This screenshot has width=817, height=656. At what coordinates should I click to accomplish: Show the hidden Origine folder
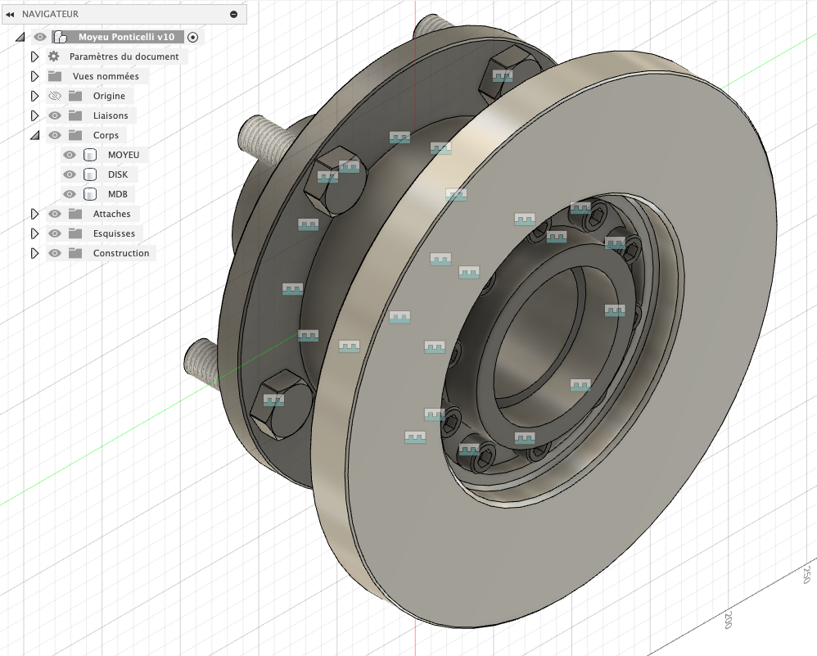[55, 96]
